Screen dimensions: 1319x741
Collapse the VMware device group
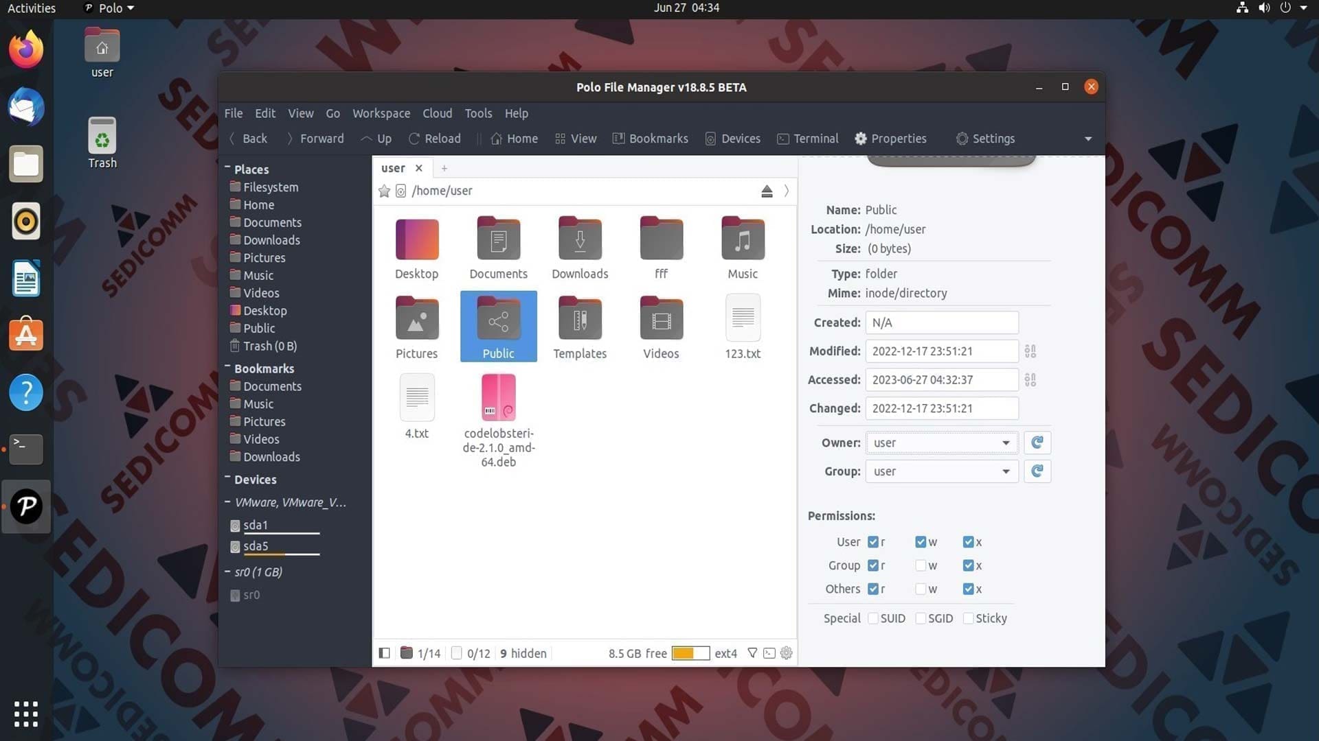coord(227,502)
